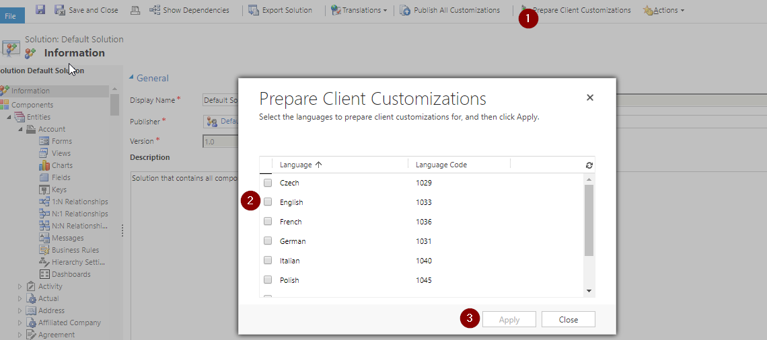
Task: Close dialog with the X button
Action: point(590,97)
